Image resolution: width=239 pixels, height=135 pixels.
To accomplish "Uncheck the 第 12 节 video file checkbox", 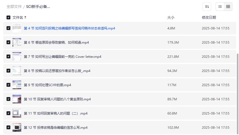I will coord(8,127).
